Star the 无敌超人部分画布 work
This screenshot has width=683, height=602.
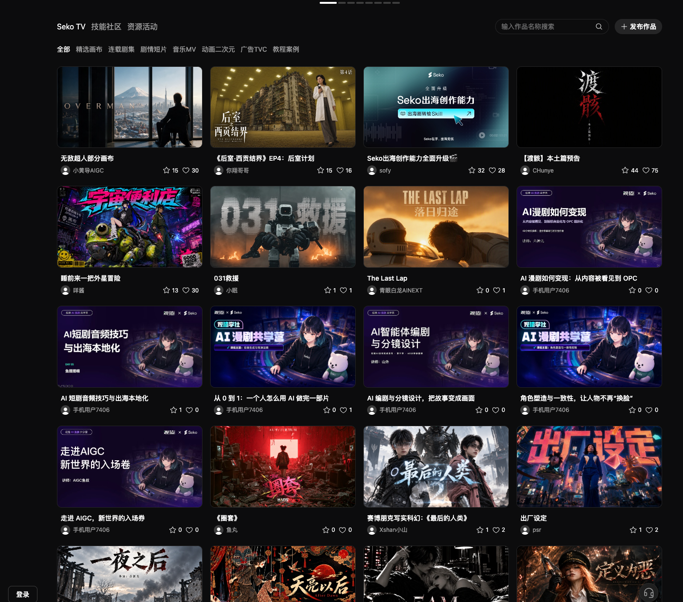pos(166,170)
